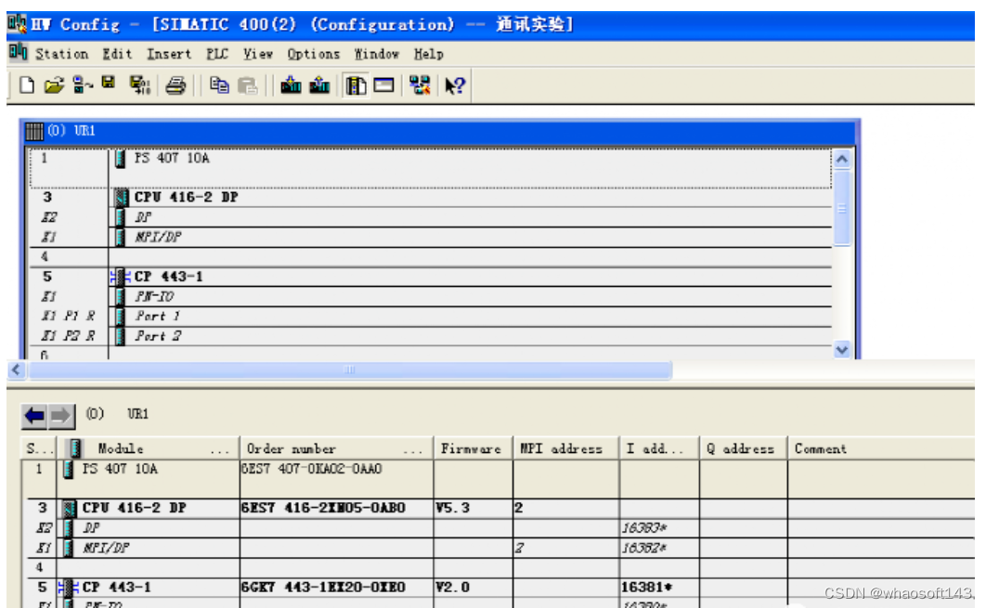Click firmware value V5.3
The height and width of the screenshot is (608, 986).
click(x=453, y=508)
